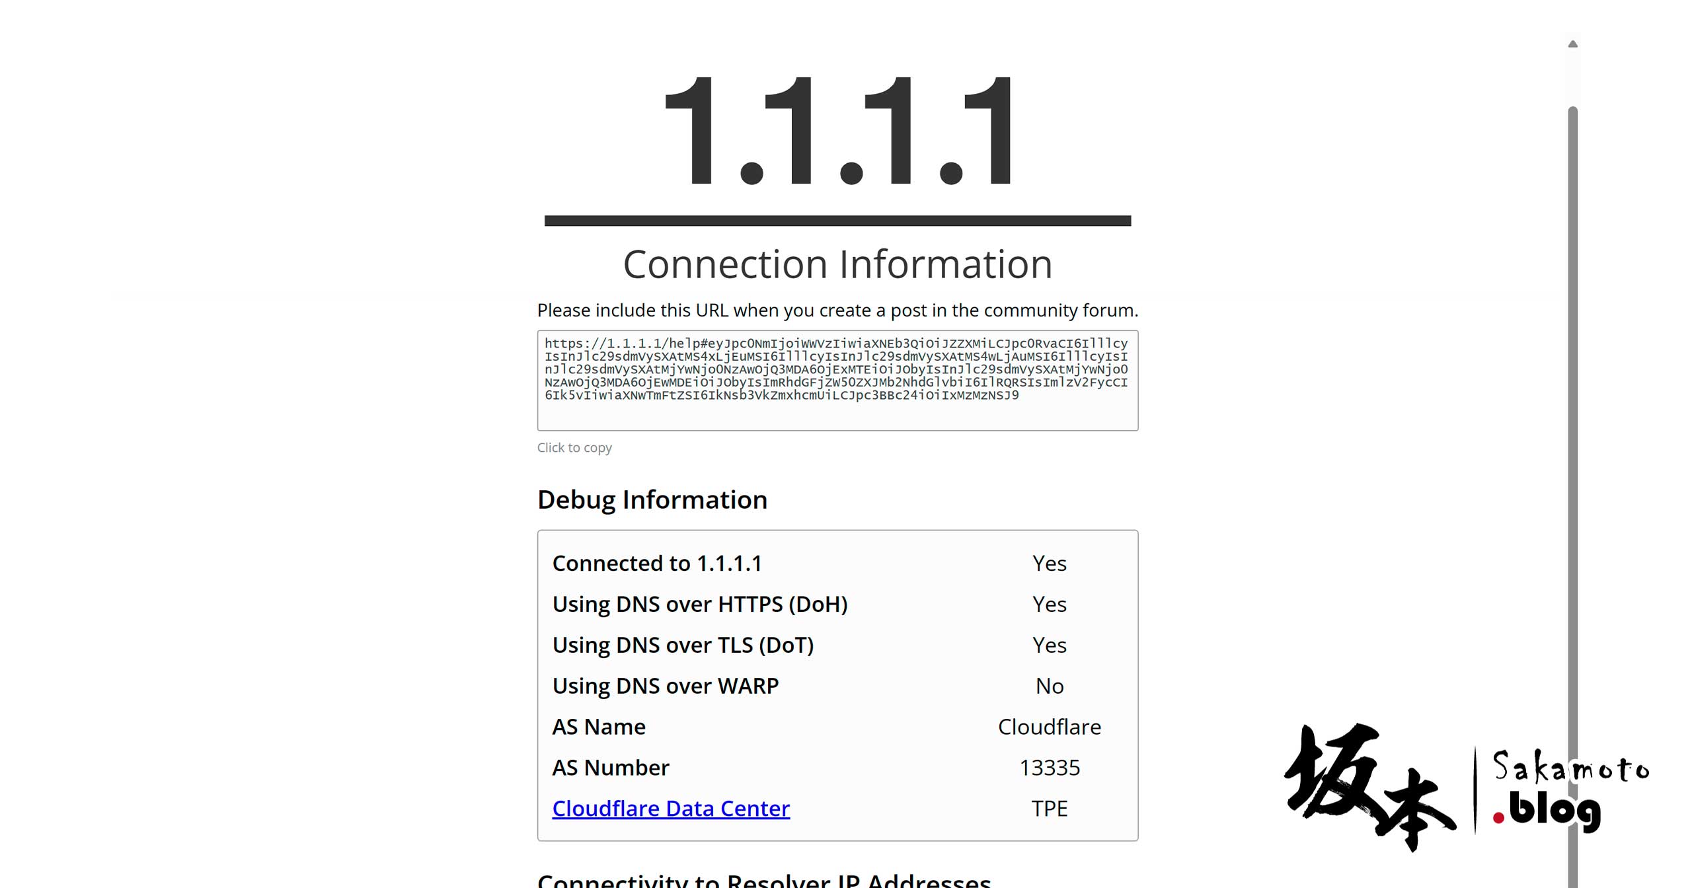This screenshot has height=888, width=1692.
Task: Click the AS Name Cloudflare row
Action: 838,727
